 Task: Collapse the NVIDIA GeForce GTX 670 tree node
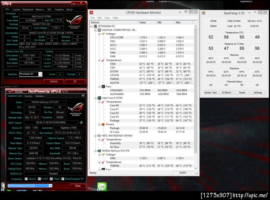pos(95,151)
